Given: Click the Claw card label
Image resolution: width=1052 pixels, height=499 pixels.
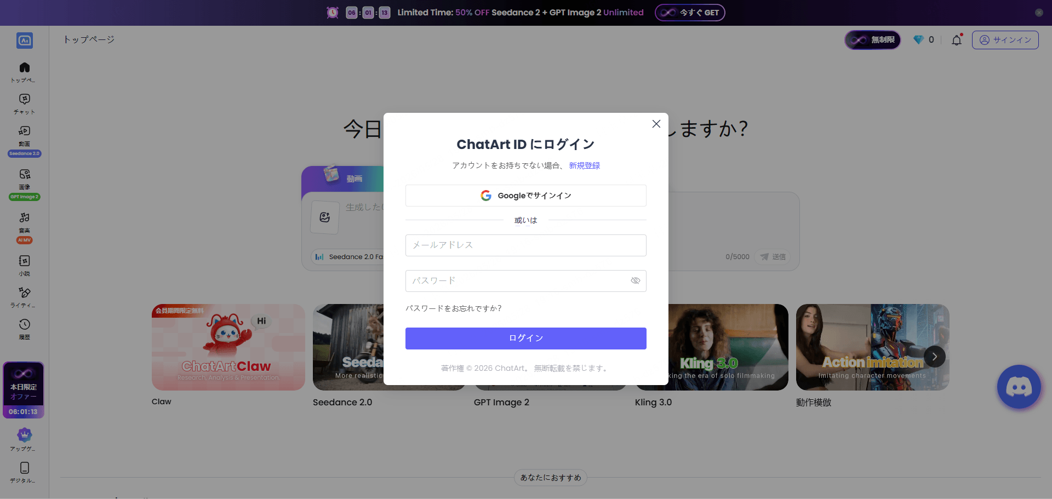Looking at the screenshot, I should (x=162, y=402).
